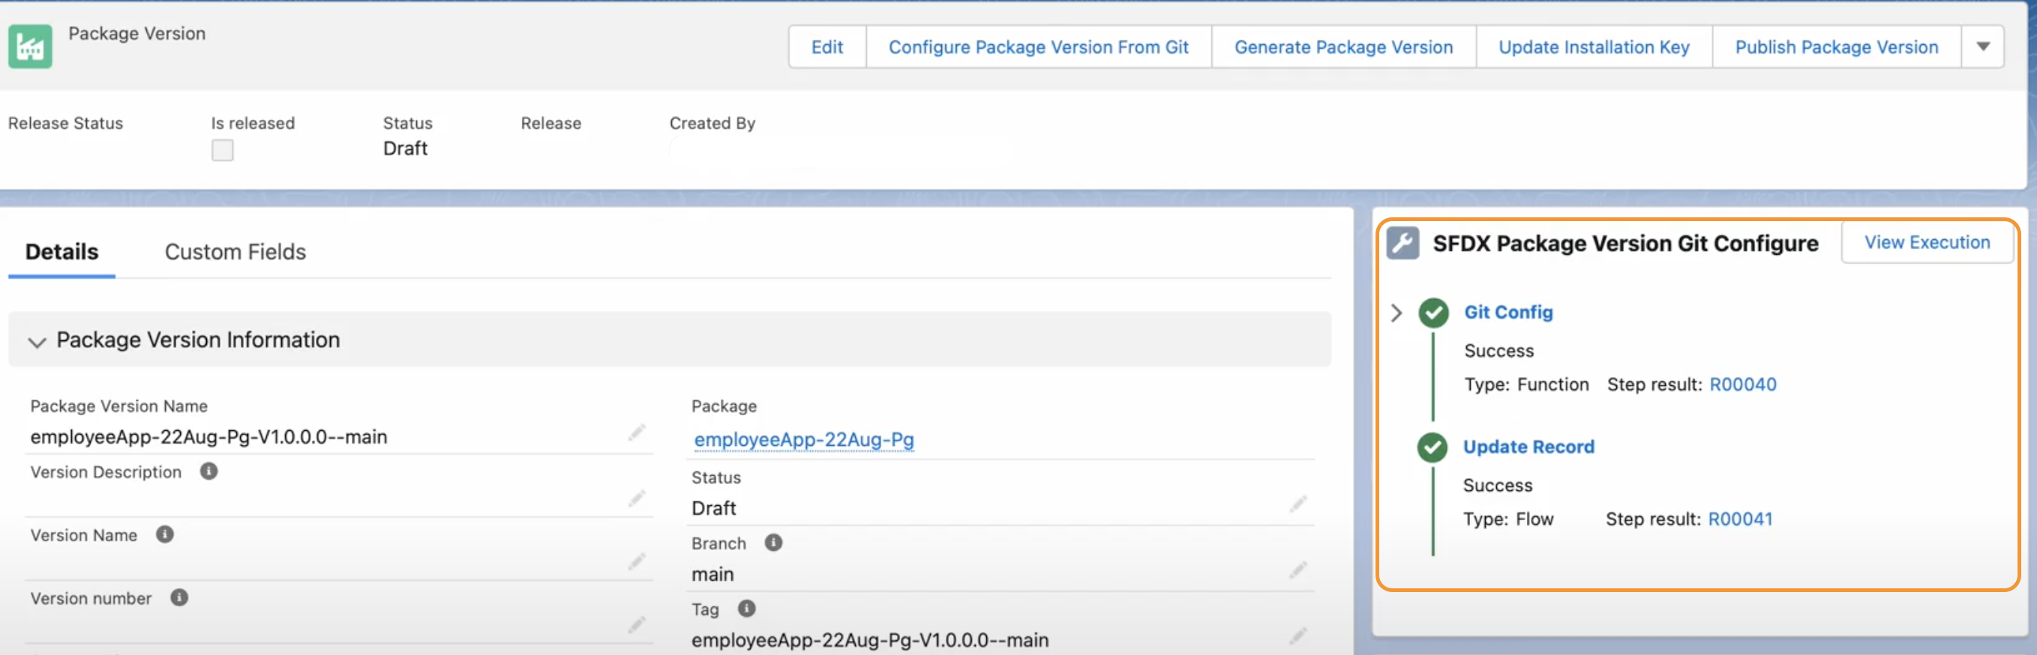
Task: Open step result R00040 link
Action: pyautogui.click(x=1743, y=384)
